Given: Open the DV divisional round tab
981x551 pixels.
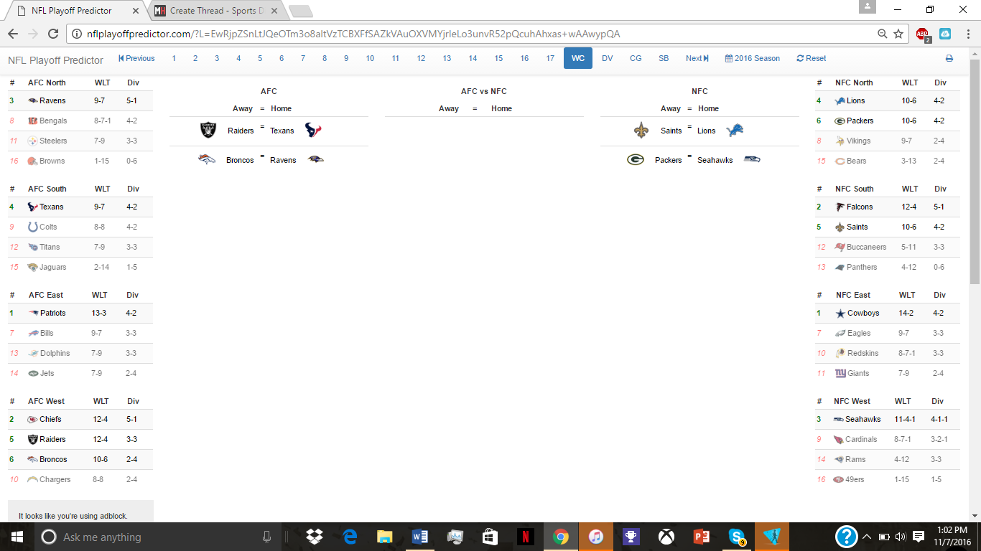Looking at the screenshot, I should (608, 58).
